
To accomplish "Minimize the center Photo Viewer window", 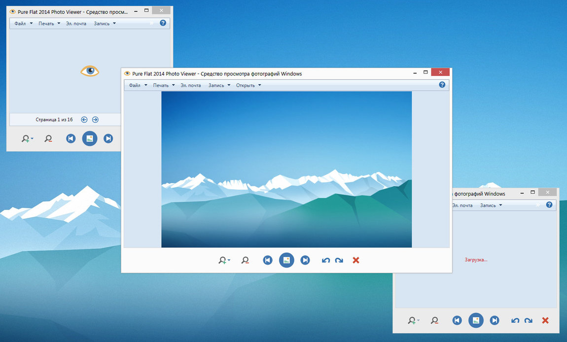I will click(415, 72).
